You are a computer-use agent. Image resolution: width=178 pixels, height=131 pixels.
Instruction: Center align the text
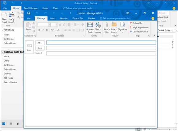coord(69,30)
